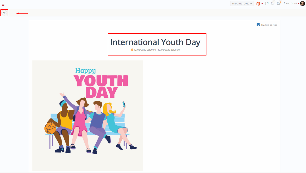The width and height of the screenshot is (306, 173).
Task: Click the user profile avatar
Action: pos(303,3)
